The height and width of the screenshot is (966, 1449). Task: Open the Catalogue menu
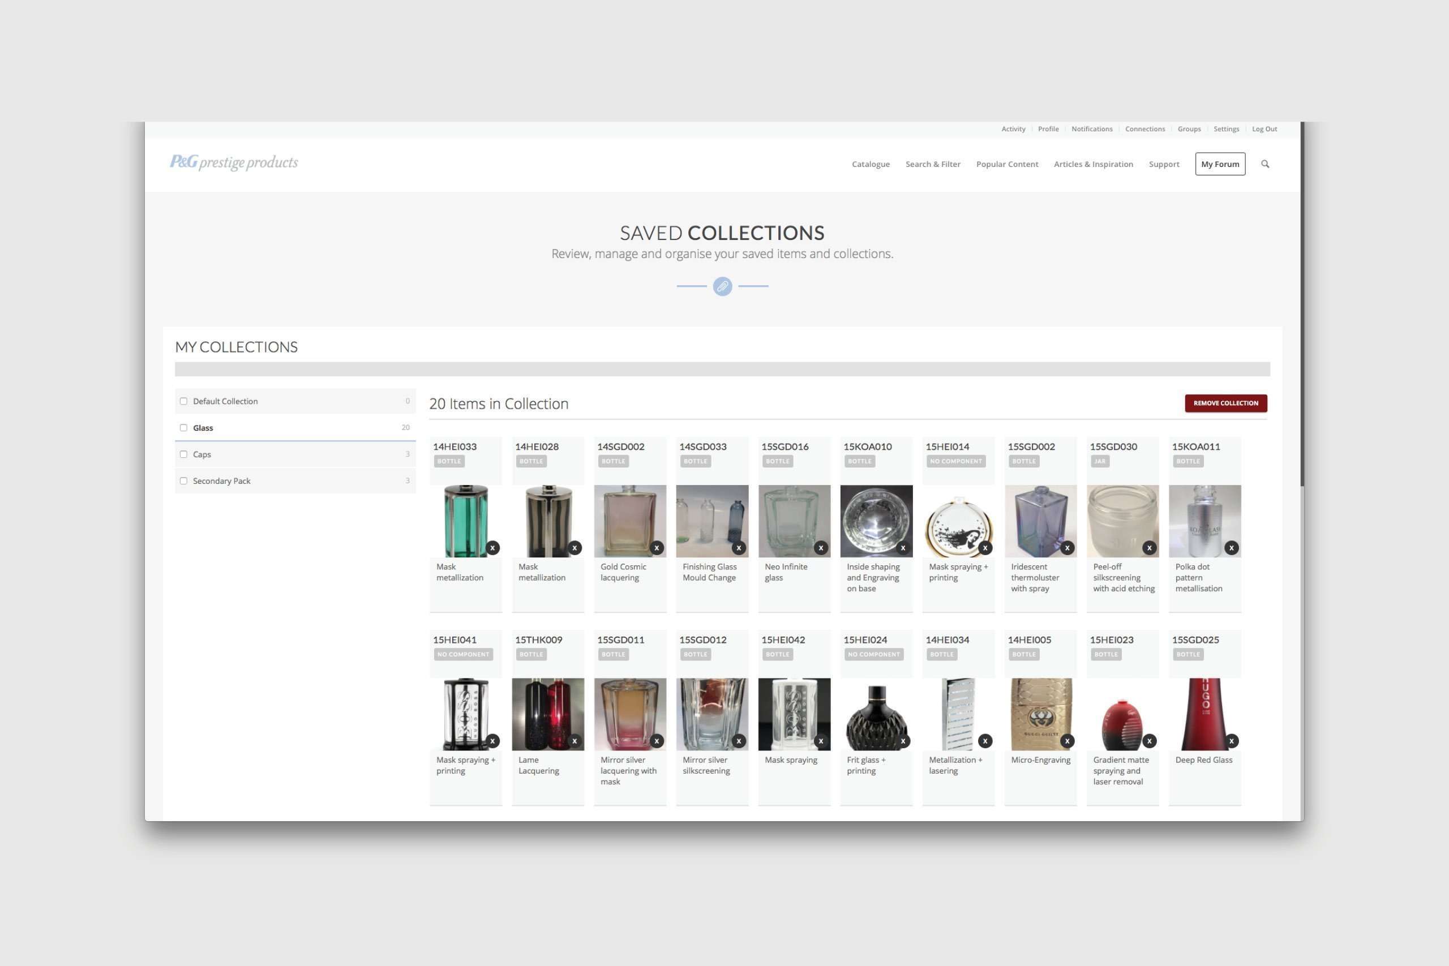click(871, 164)
